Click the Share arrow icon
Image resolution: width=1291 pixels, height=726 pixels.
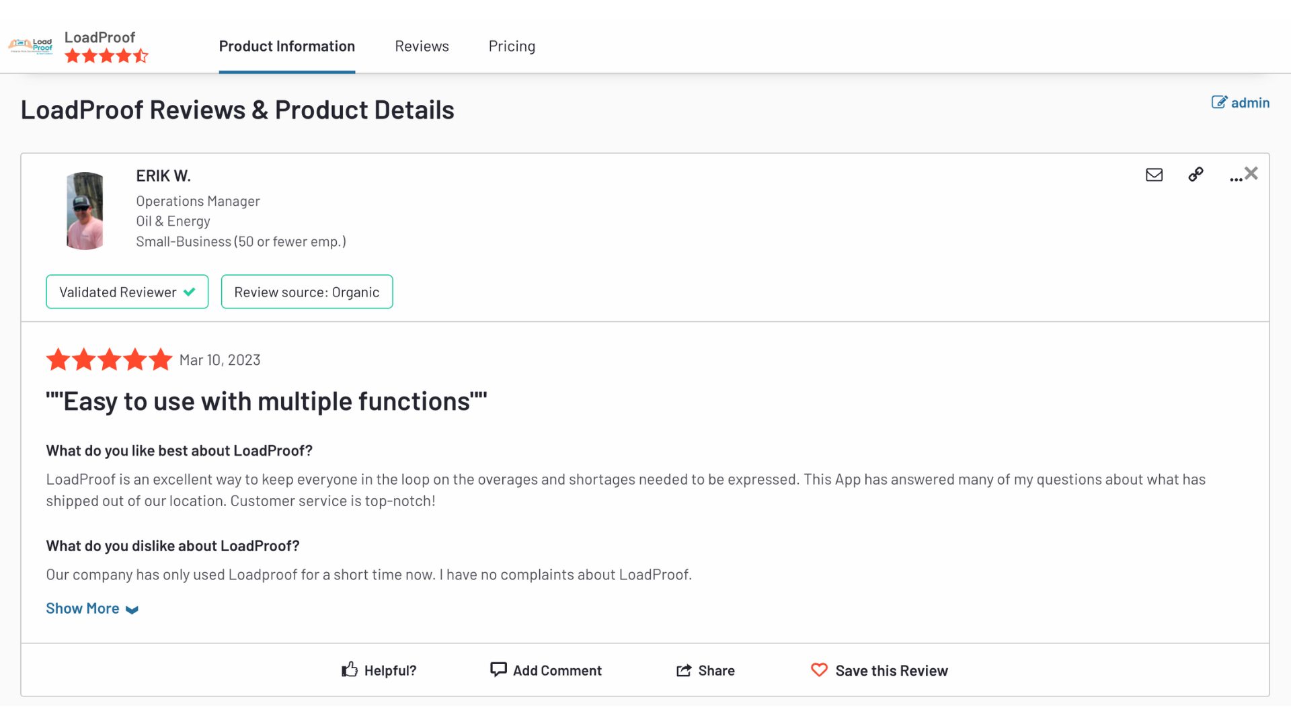click(684, 670)
